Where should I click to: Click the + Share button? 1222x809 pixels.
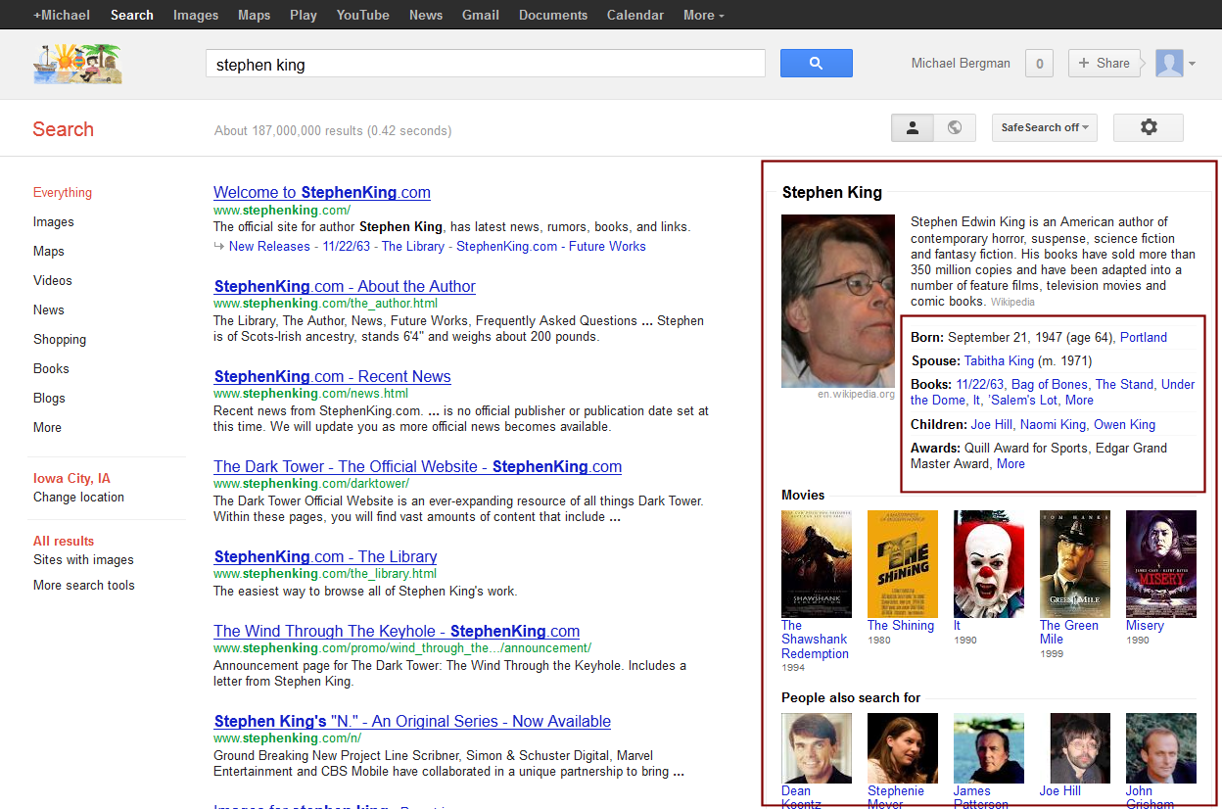(x=1104, y=64)
